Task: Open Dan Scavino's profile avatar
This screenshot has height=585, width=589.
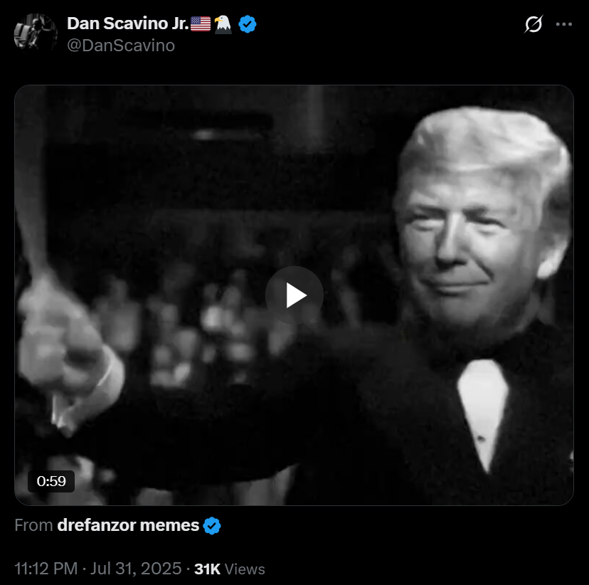Action: pos(36,32)
